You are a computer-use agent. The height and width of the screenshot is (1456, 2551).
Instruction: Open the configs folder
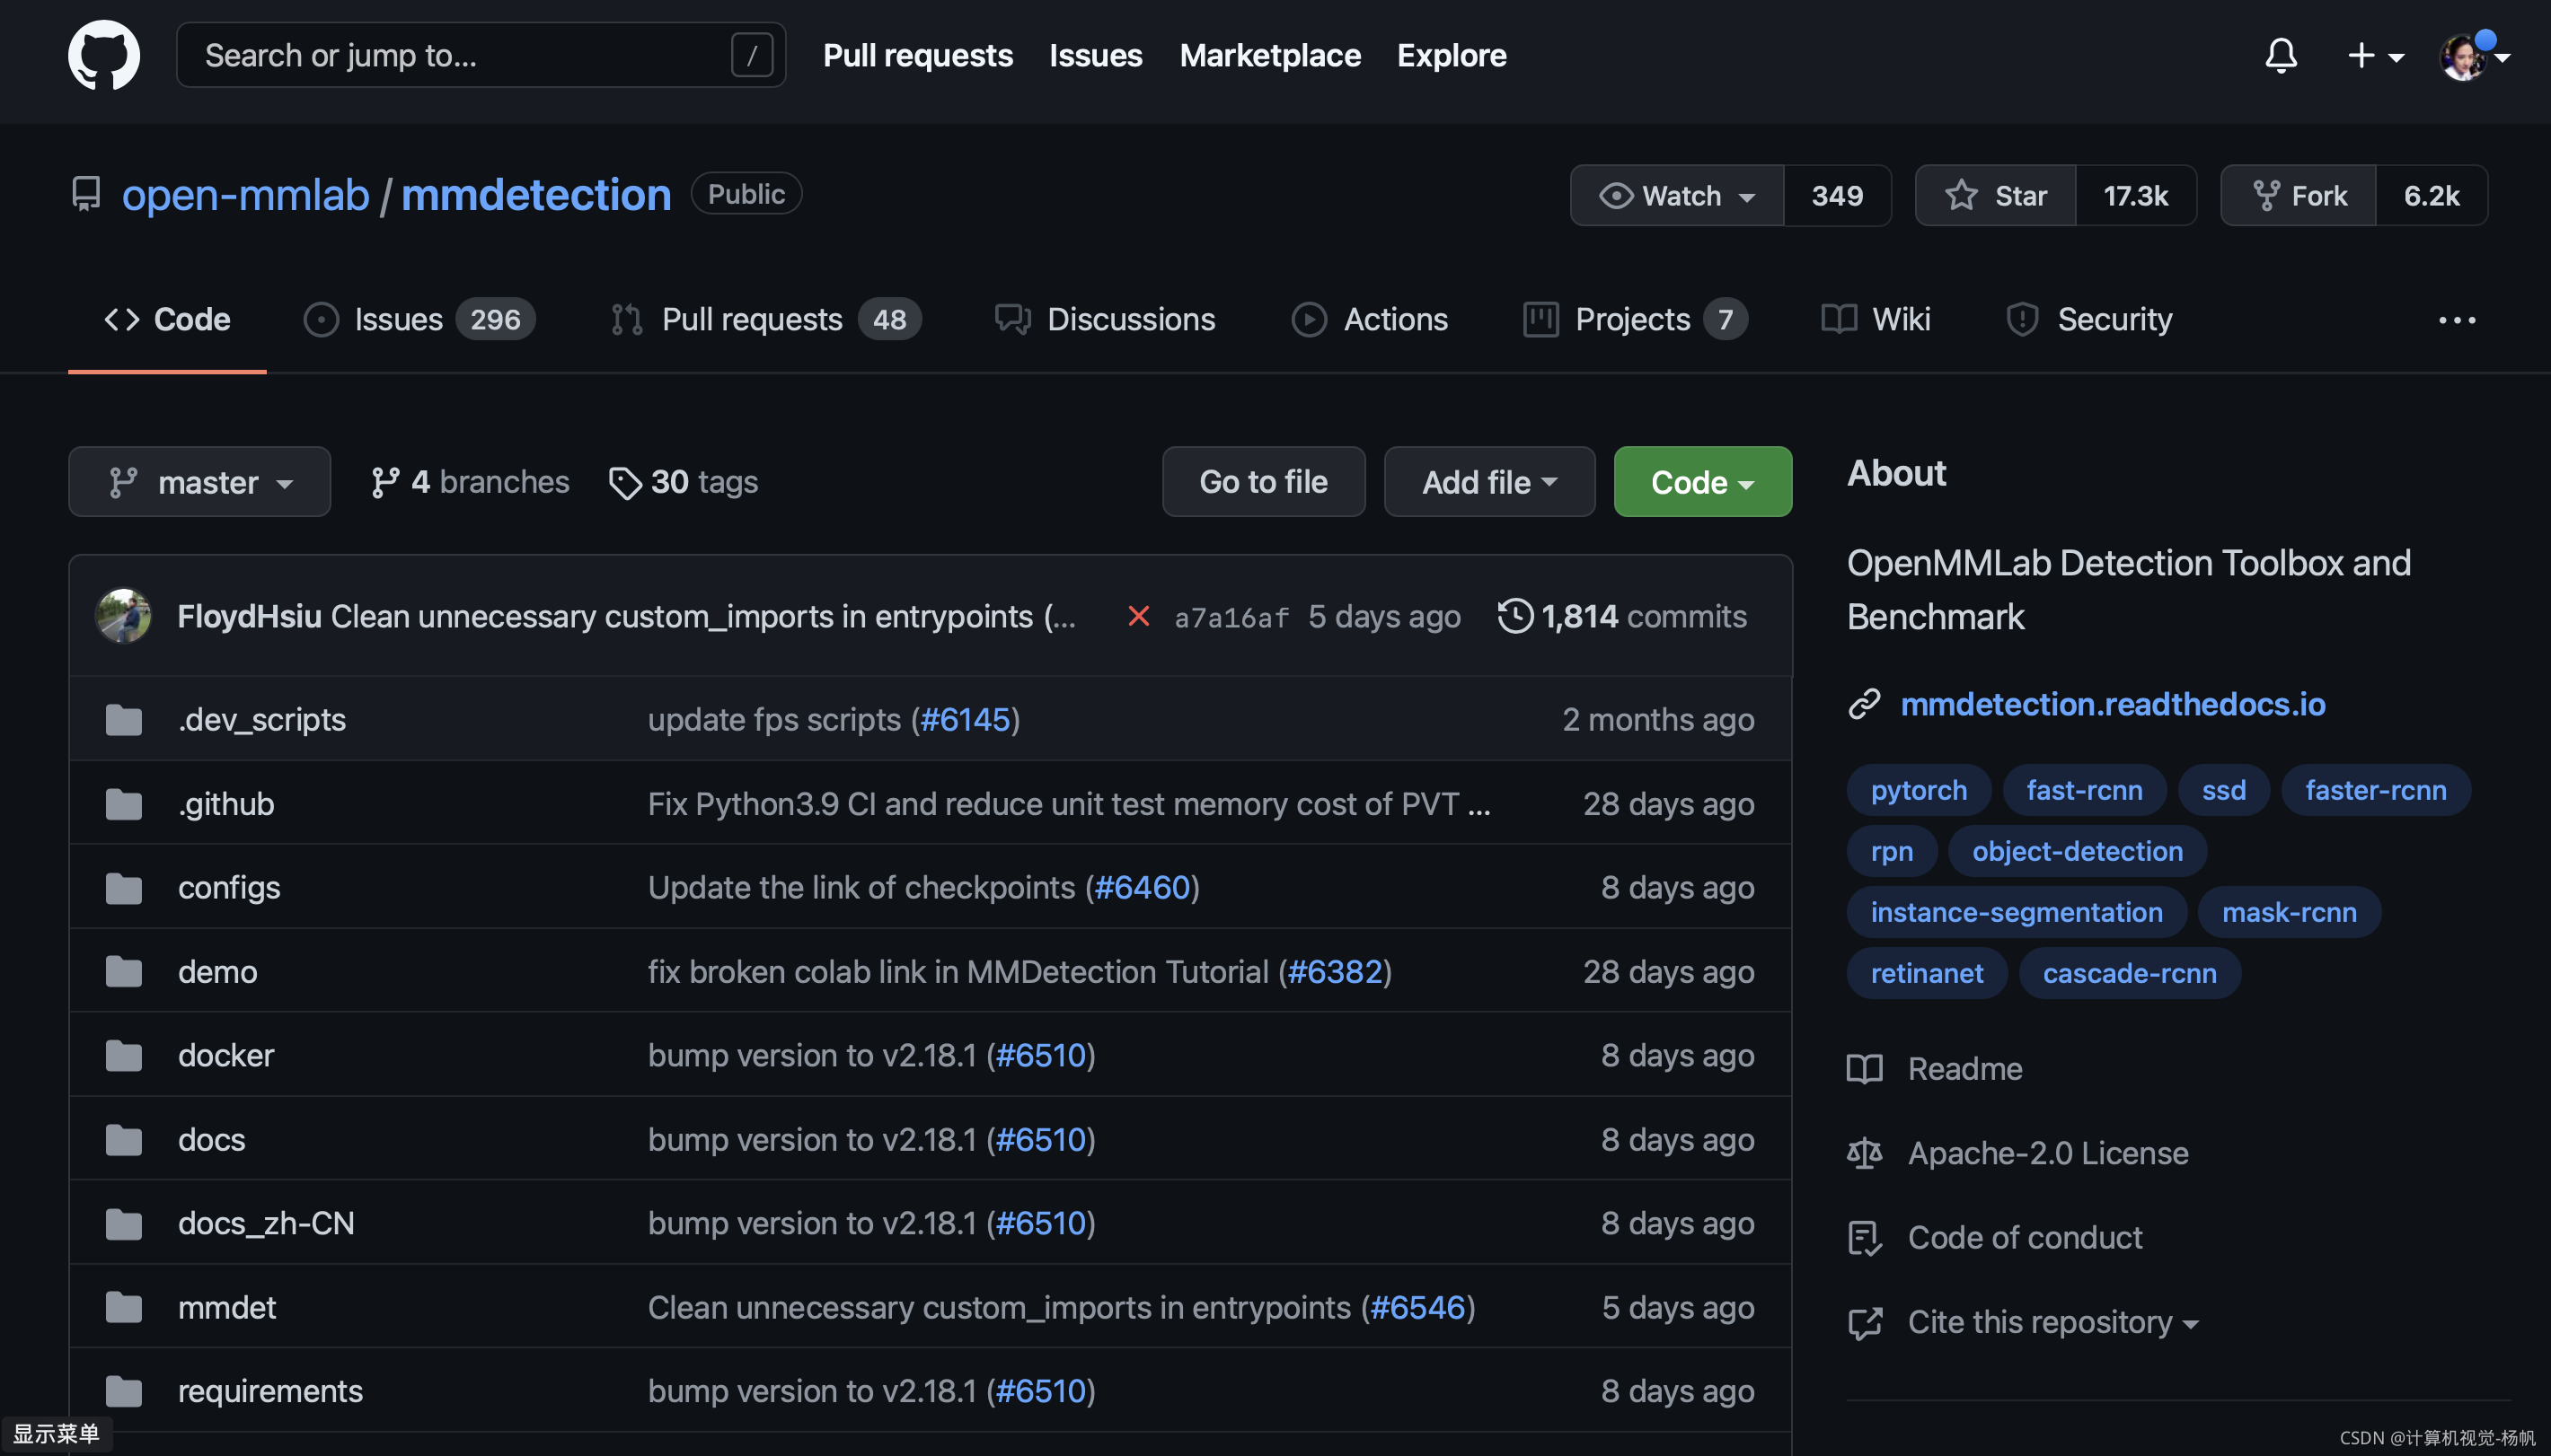(229, 888)
